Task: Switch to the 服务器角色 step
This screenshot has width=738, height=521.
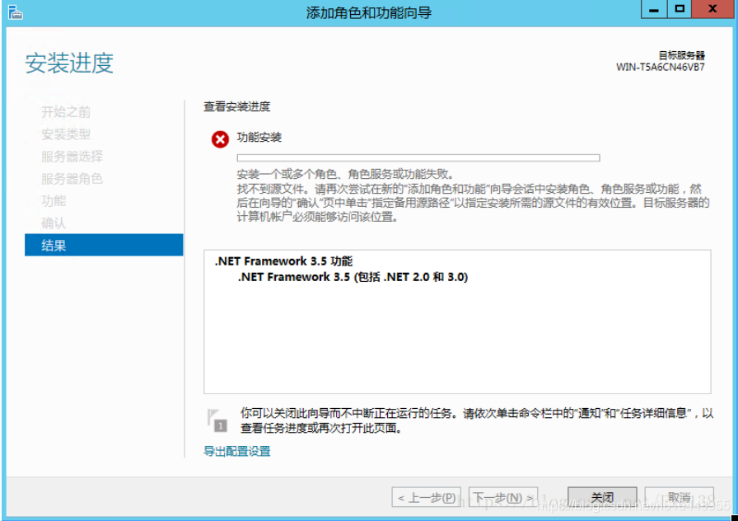Action: tap(72, 179)
